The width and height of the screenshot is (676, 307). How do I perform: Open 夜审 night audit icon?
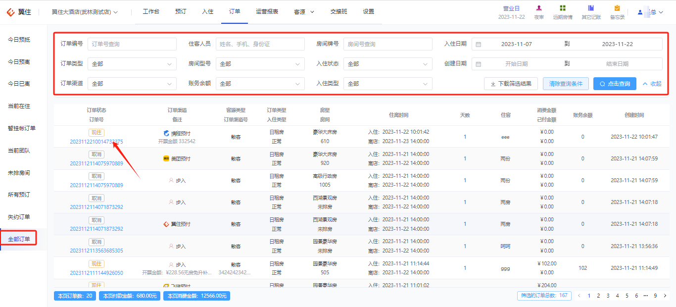coord(539,8)
